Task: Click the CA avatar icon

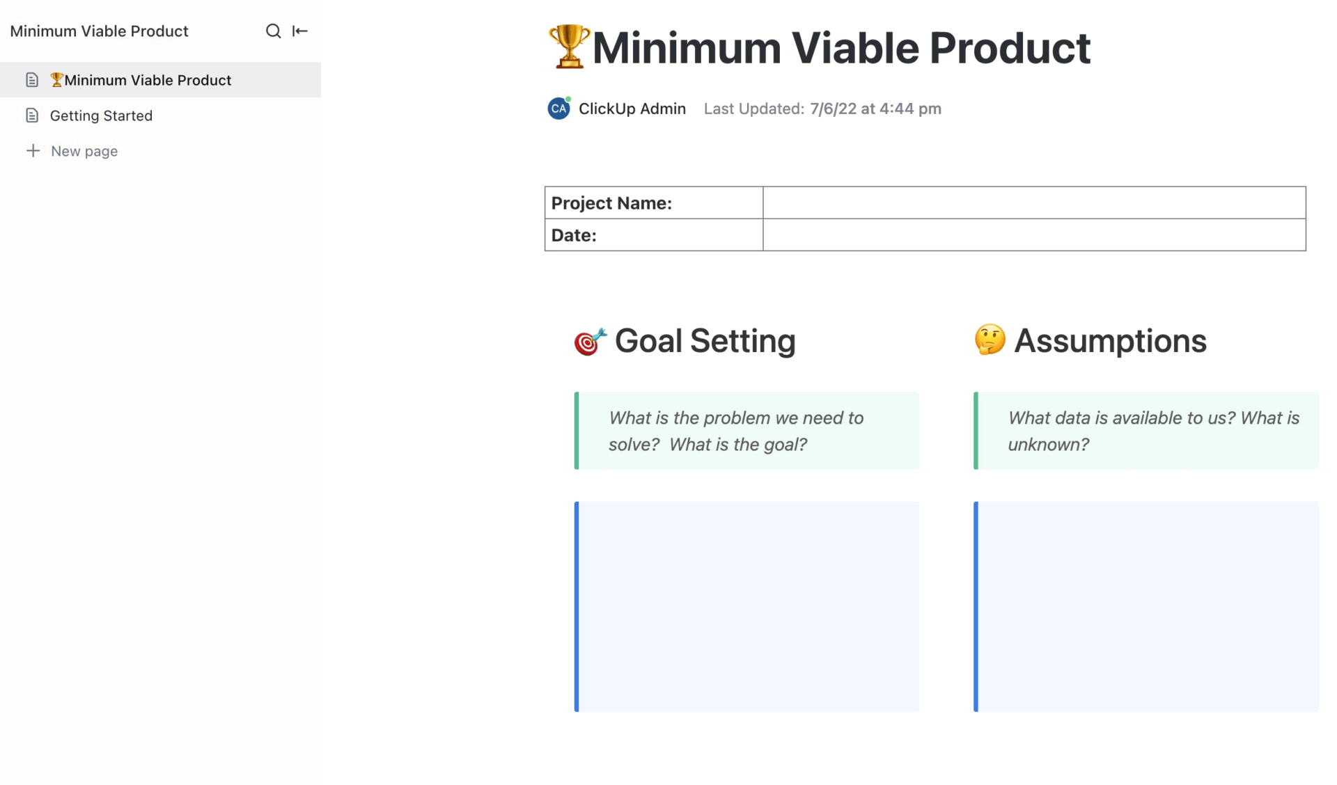Action: (558, 109)
